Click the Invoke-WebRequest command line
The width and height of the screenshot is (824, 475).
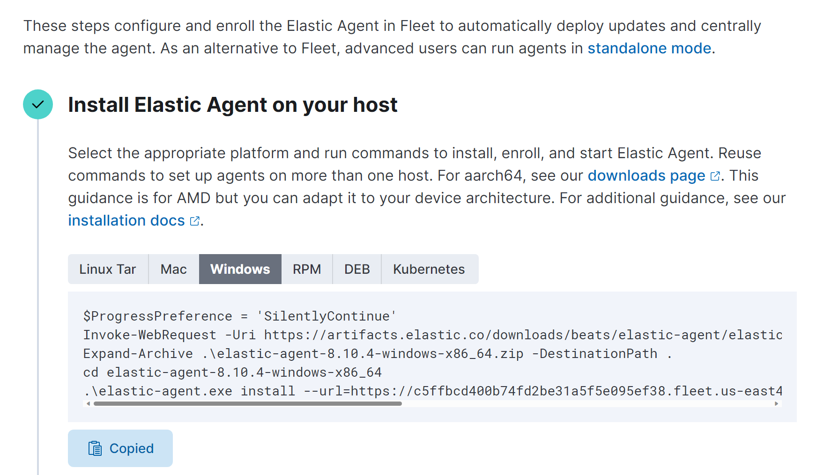click(433, 335)
